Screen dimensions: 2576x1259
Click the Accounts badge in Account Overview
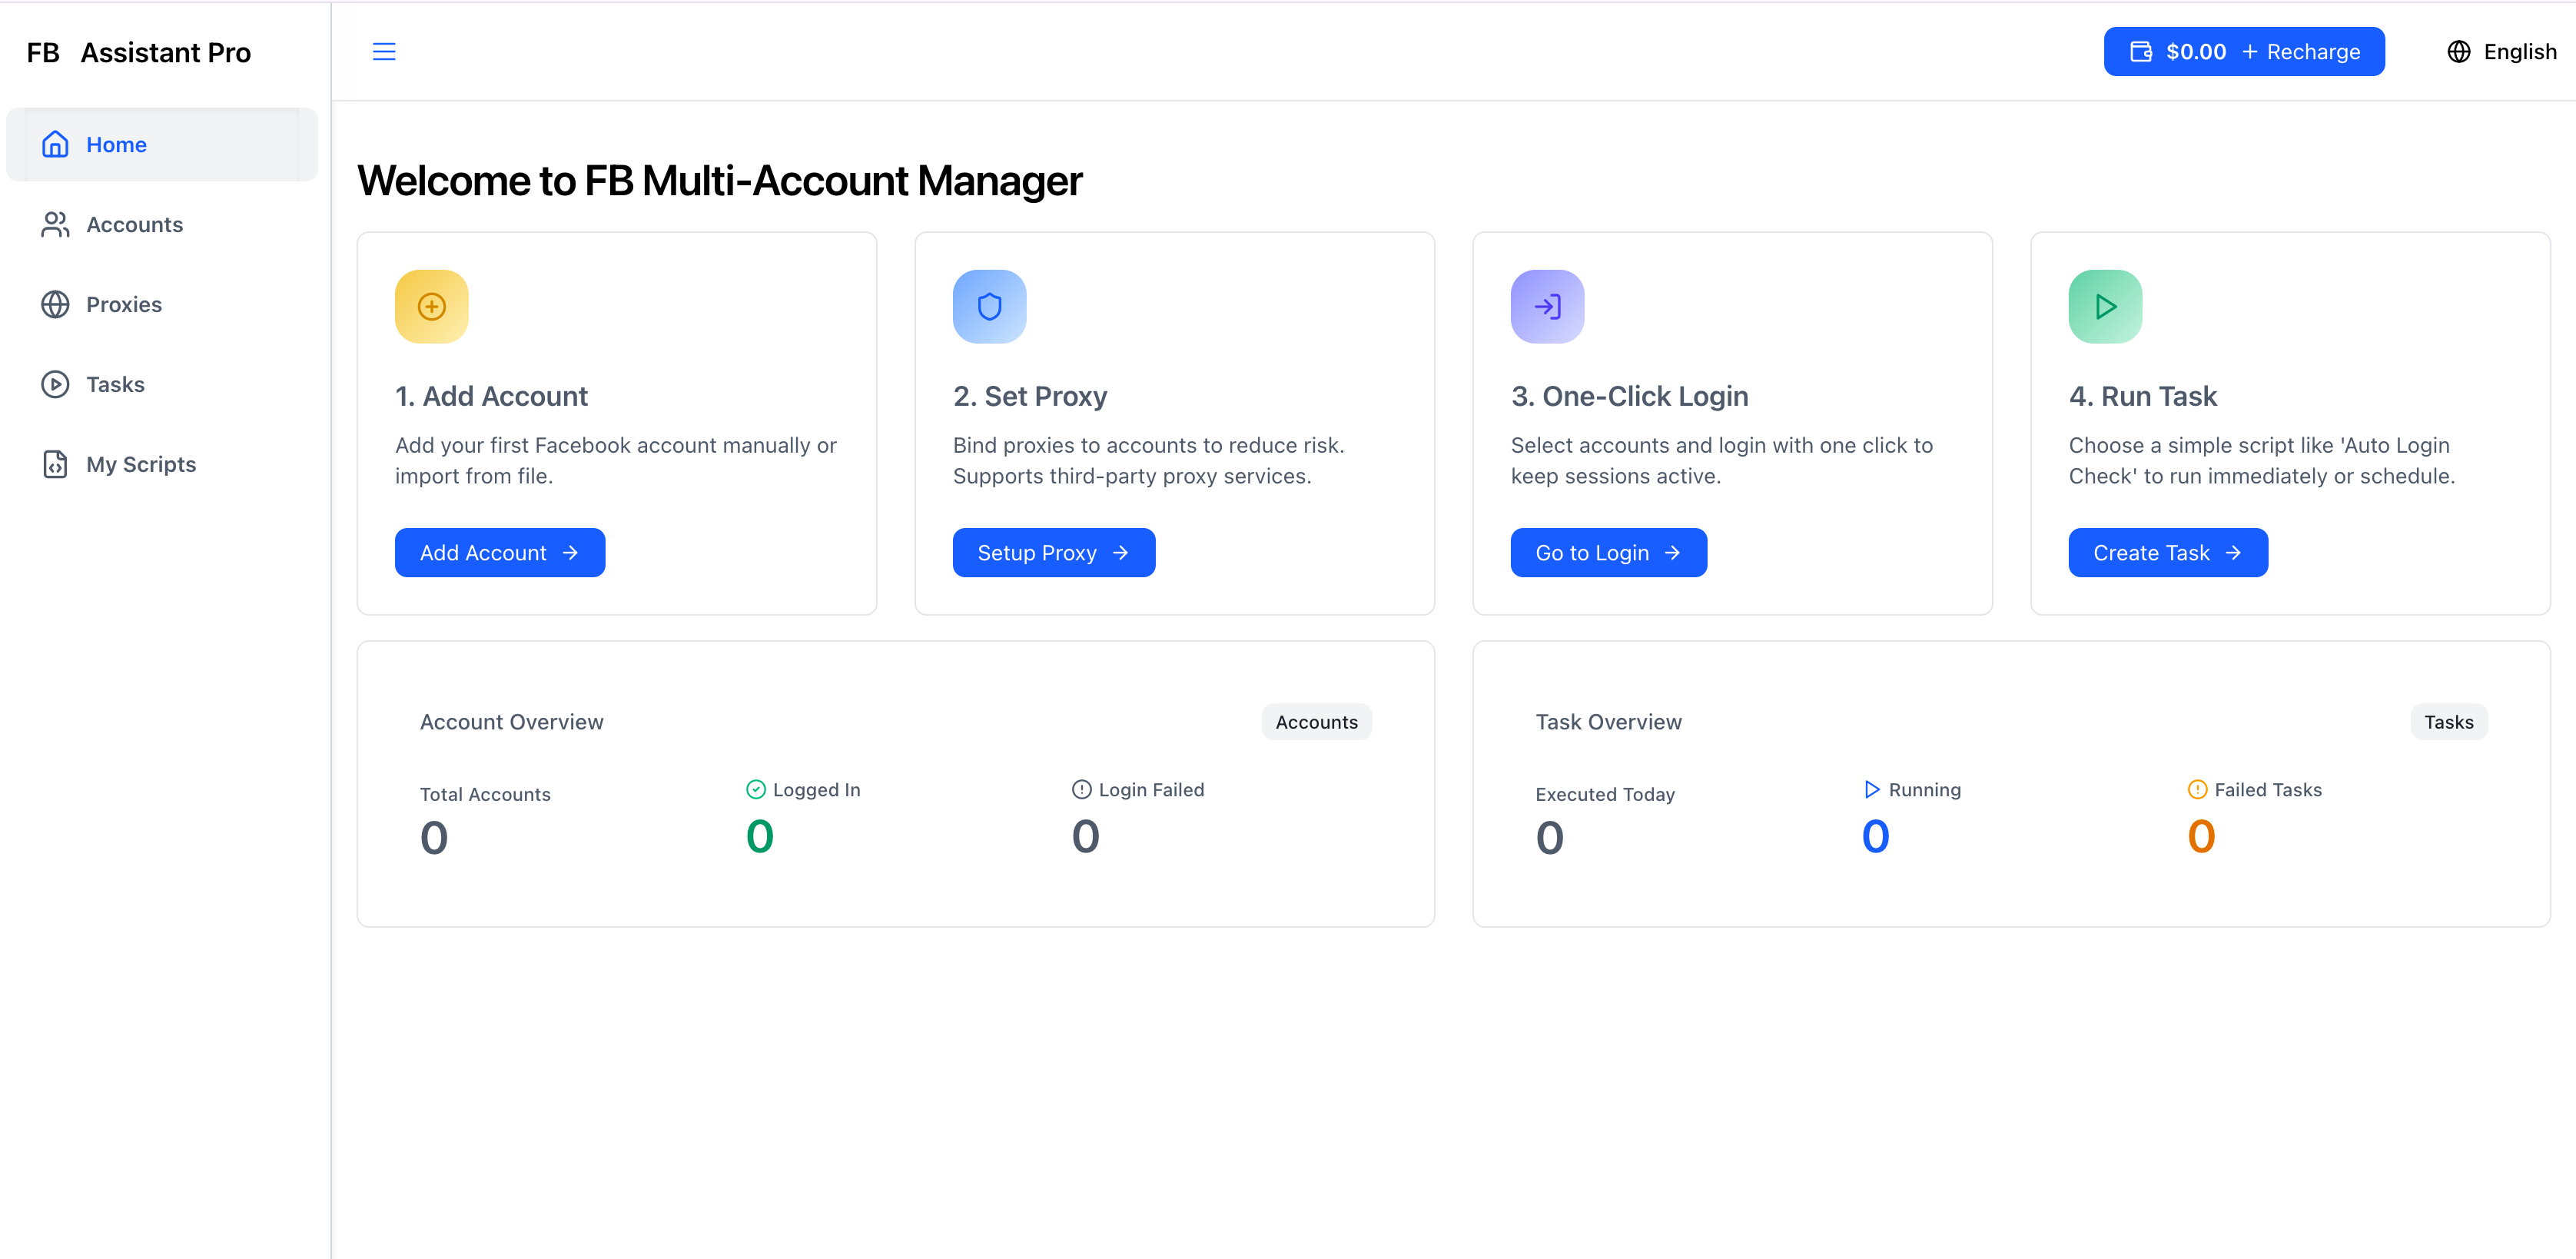1316,722
